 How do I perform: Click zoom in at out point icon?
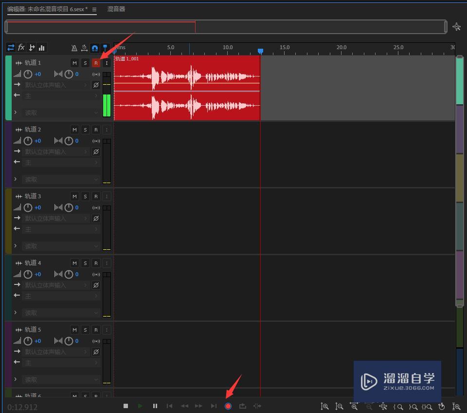[x=413, y=407]
